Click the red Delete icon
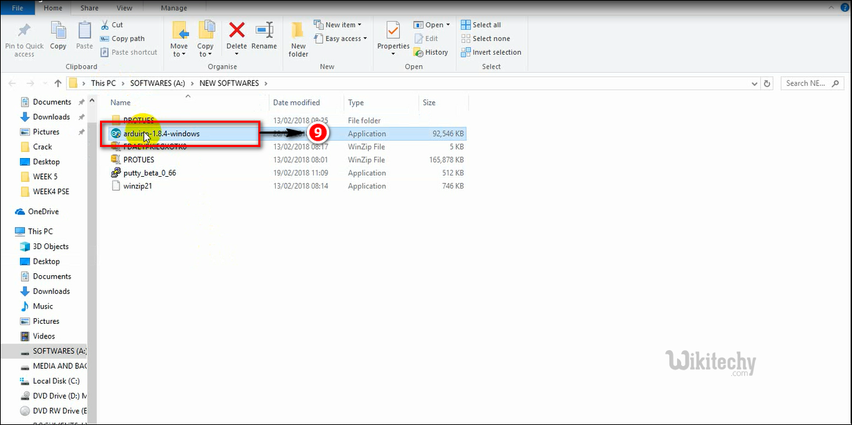Image resolution: width=852 pixels, height=425 pixels. point(237,31)
